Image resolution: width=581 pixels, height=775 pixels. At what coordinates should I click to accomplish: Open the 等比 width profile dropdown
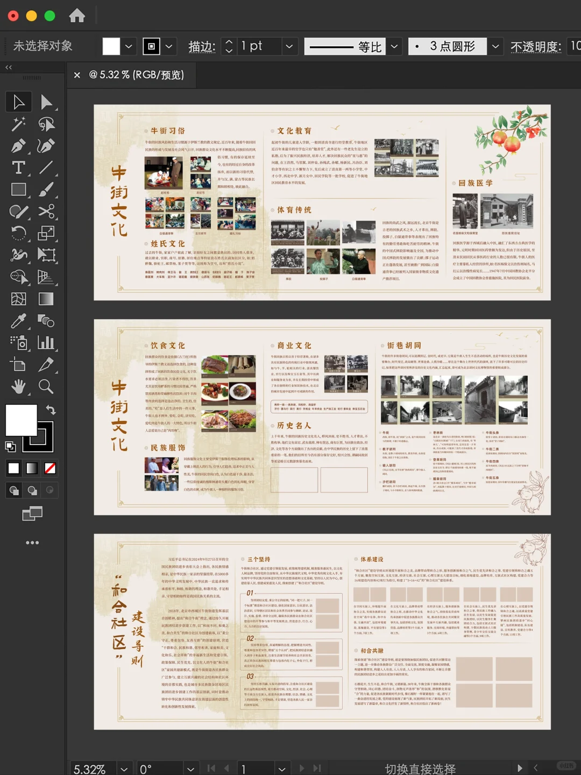(395, 46)
